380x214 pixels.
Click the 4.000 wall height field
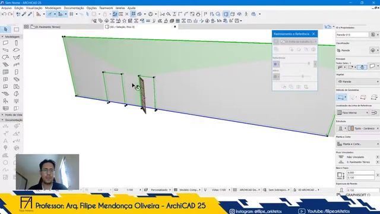pos(360,173)
